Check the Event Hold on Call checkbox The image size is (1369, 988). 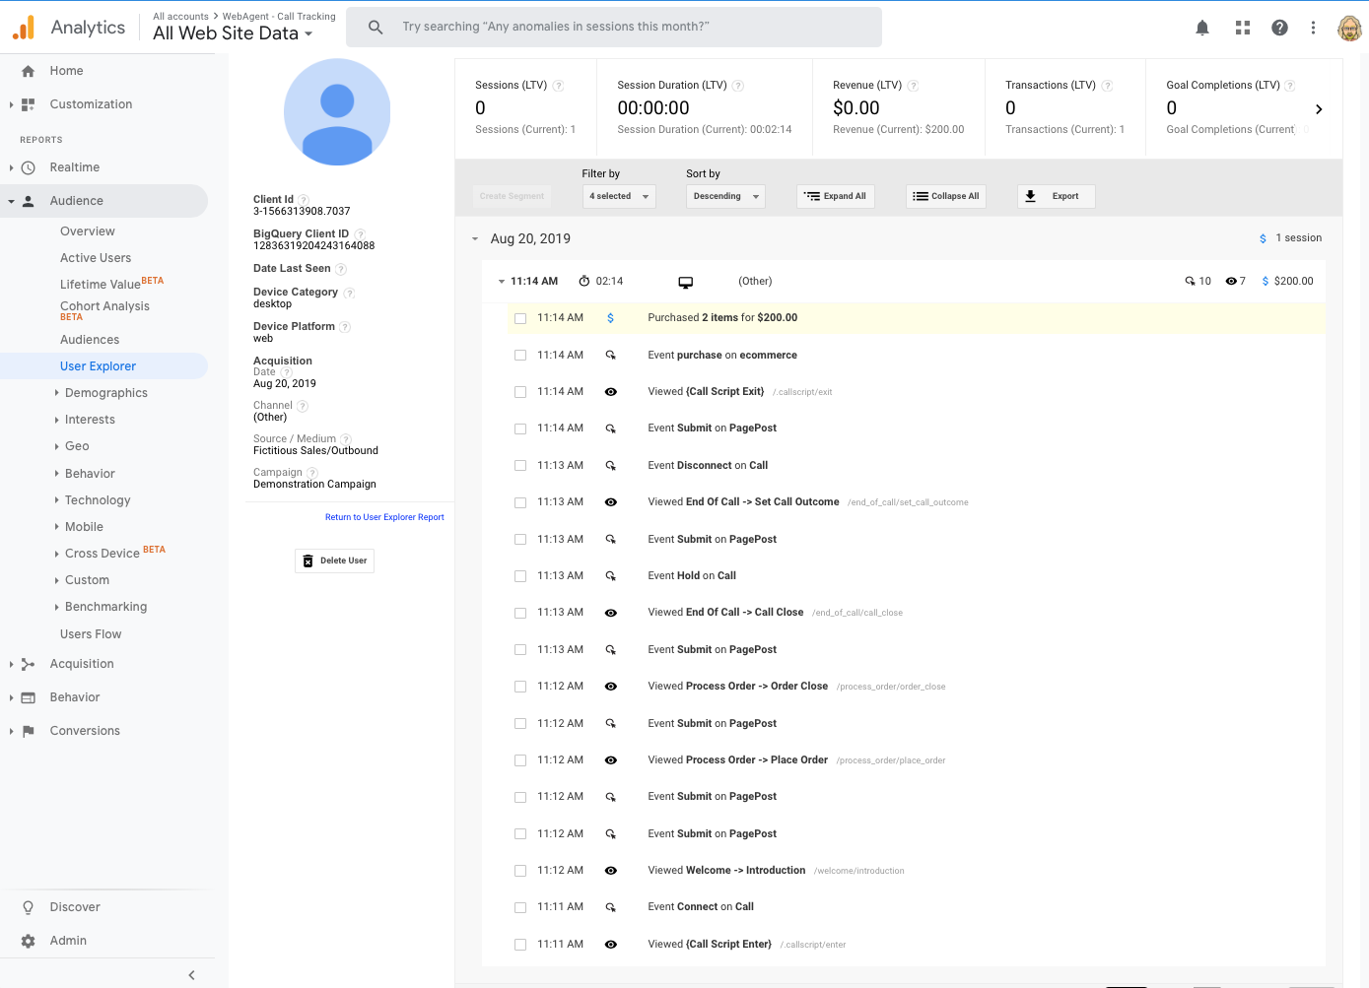tap(520, 576)
